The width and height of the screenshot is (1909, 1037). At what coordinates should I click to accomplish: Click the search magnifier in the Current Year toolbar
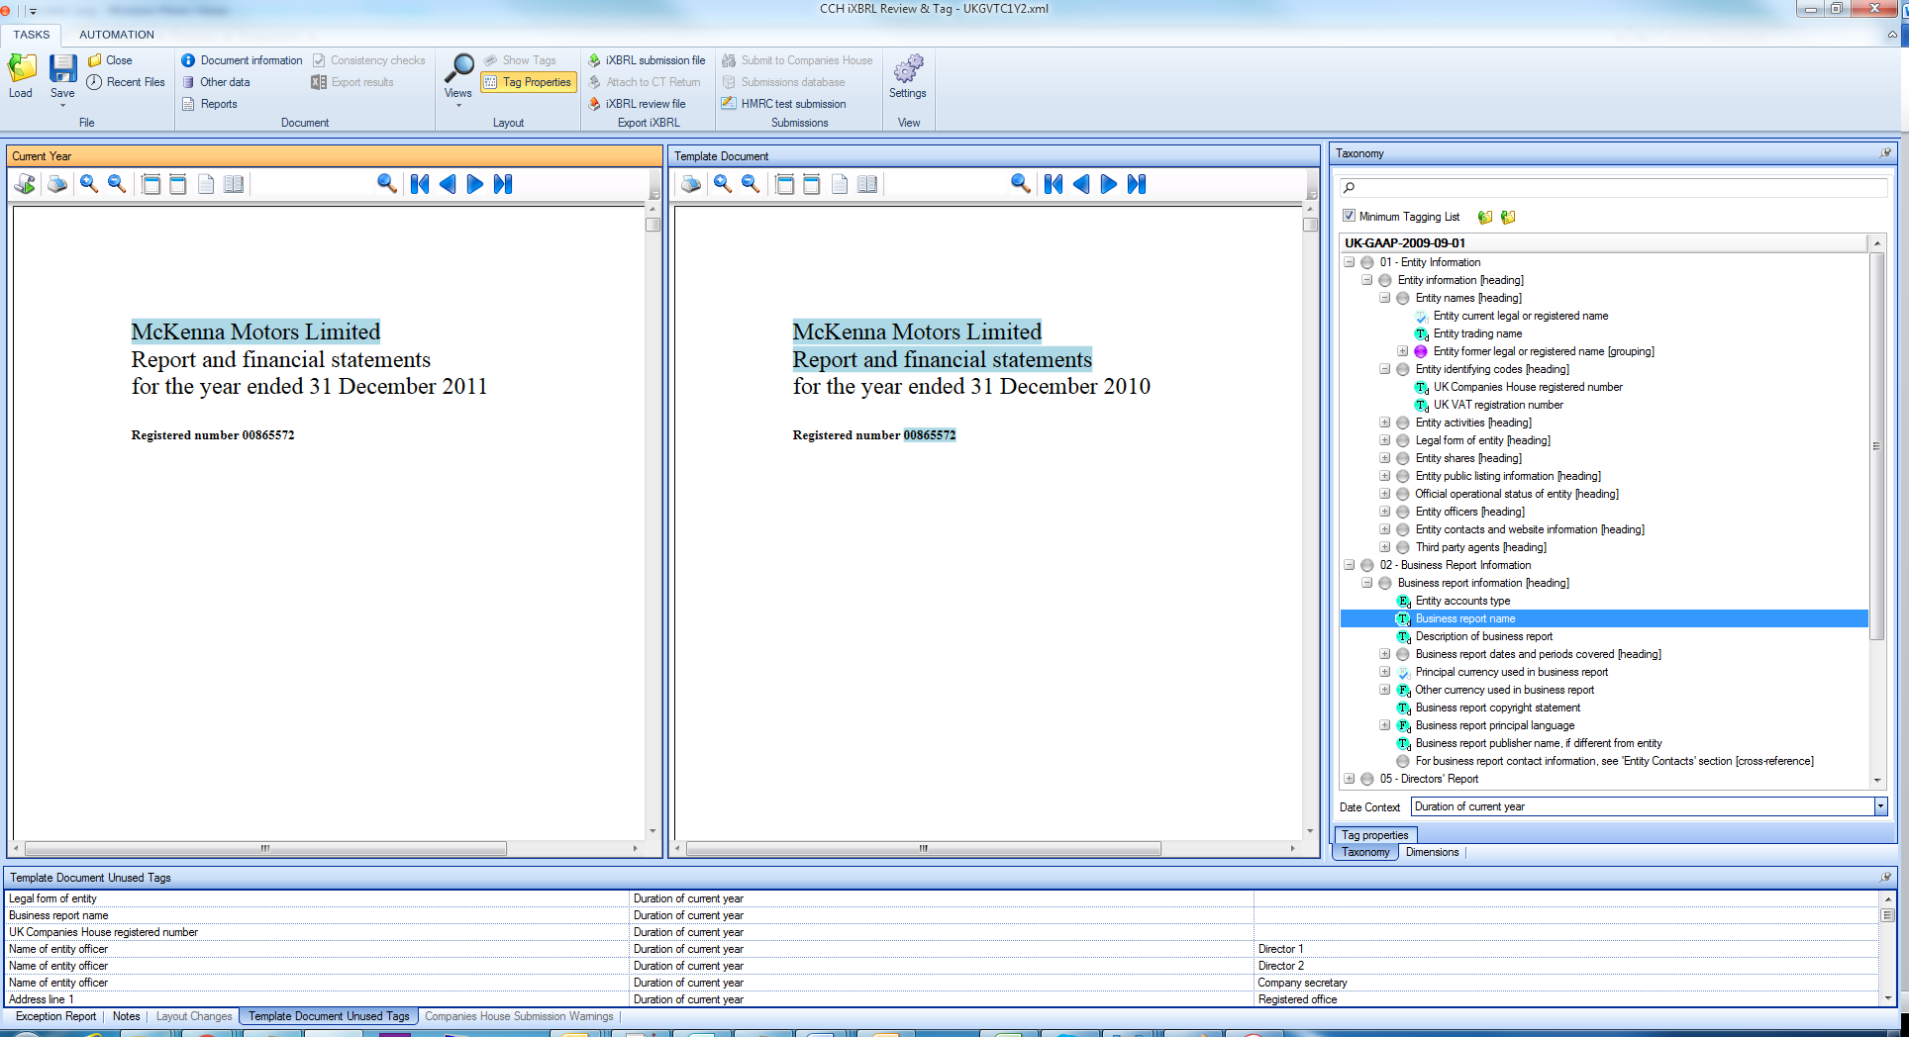[x=387, y=184]
